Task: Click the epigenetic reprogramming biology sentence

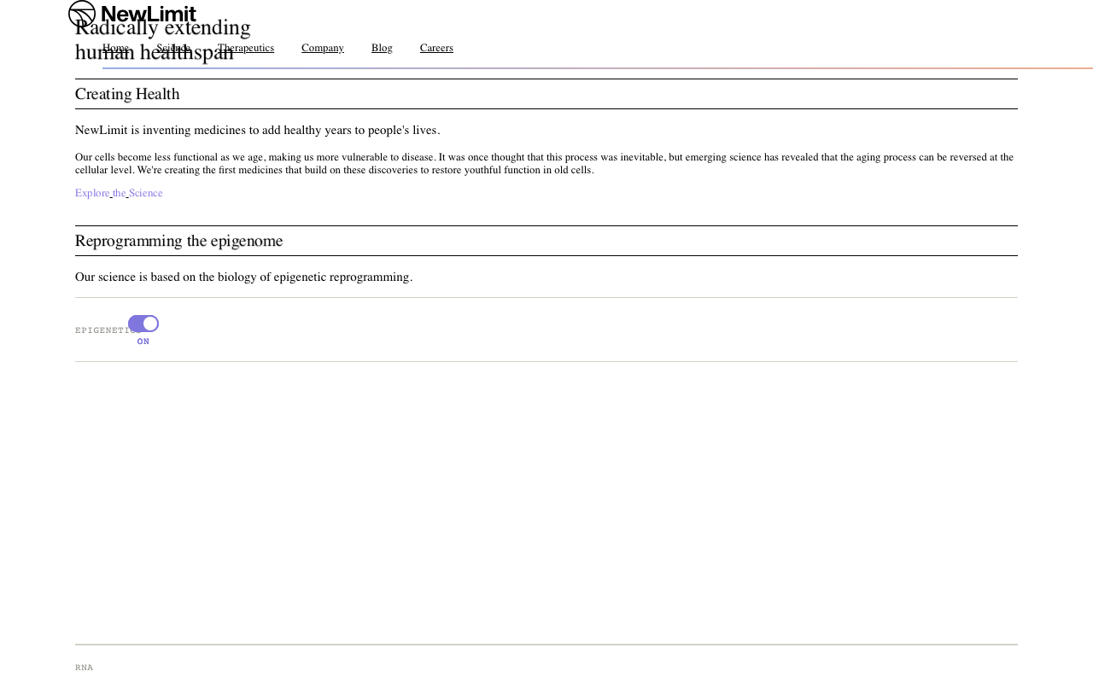Action: [244, 277]
